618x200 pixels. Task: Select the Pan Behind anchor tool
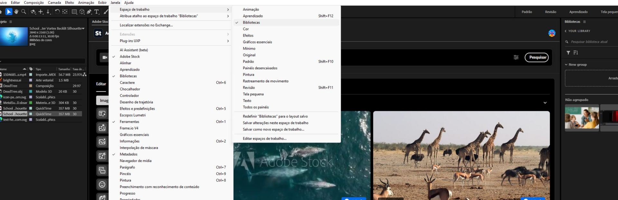pyautogui.click(x=65, y=12)
